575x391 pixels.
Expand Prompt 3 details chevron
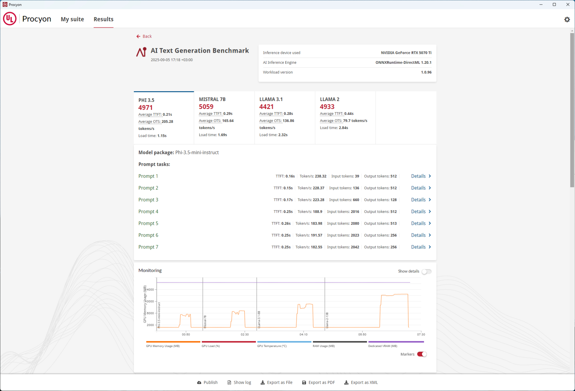coord(430,200)
